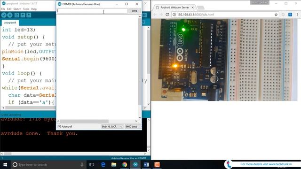Open the File menu in Arduino IDE
The height and width of the screenshot is (169, 301).
click(x=3, y=9)
